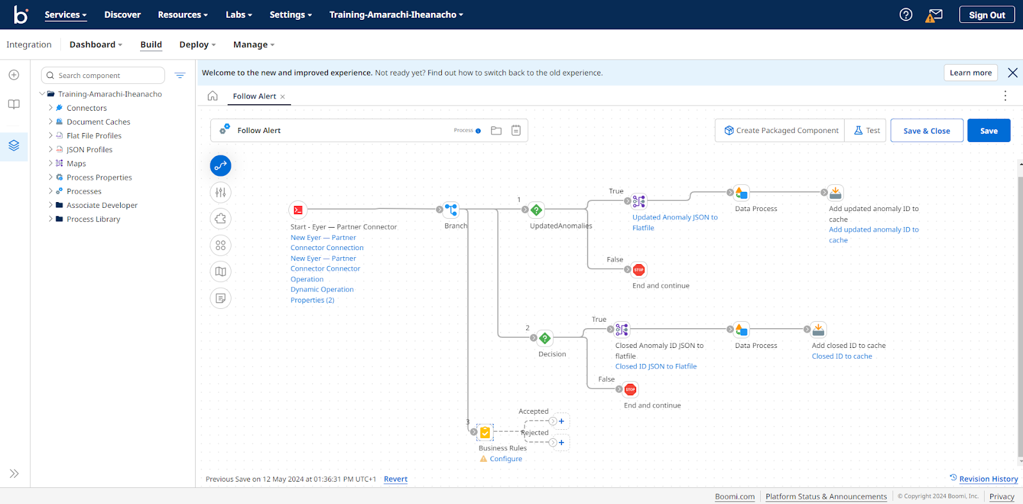Open the folder icon beside Follow Alert

496,130
